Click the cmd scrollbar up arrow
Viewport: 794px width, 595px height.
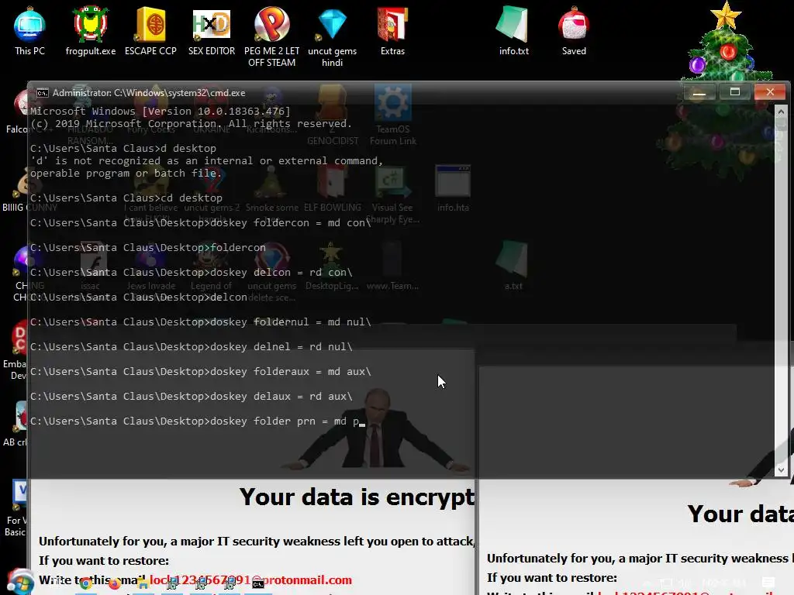[x=781, y=112]
